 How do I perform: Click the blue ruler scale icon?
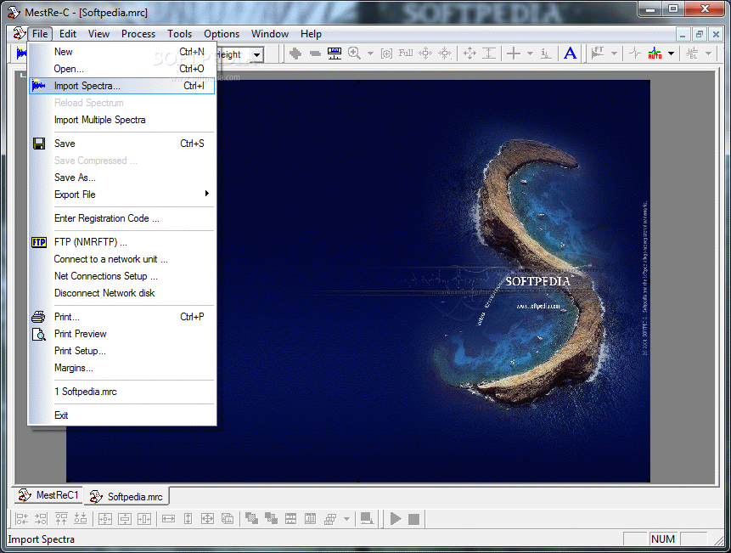click(335, 54)
